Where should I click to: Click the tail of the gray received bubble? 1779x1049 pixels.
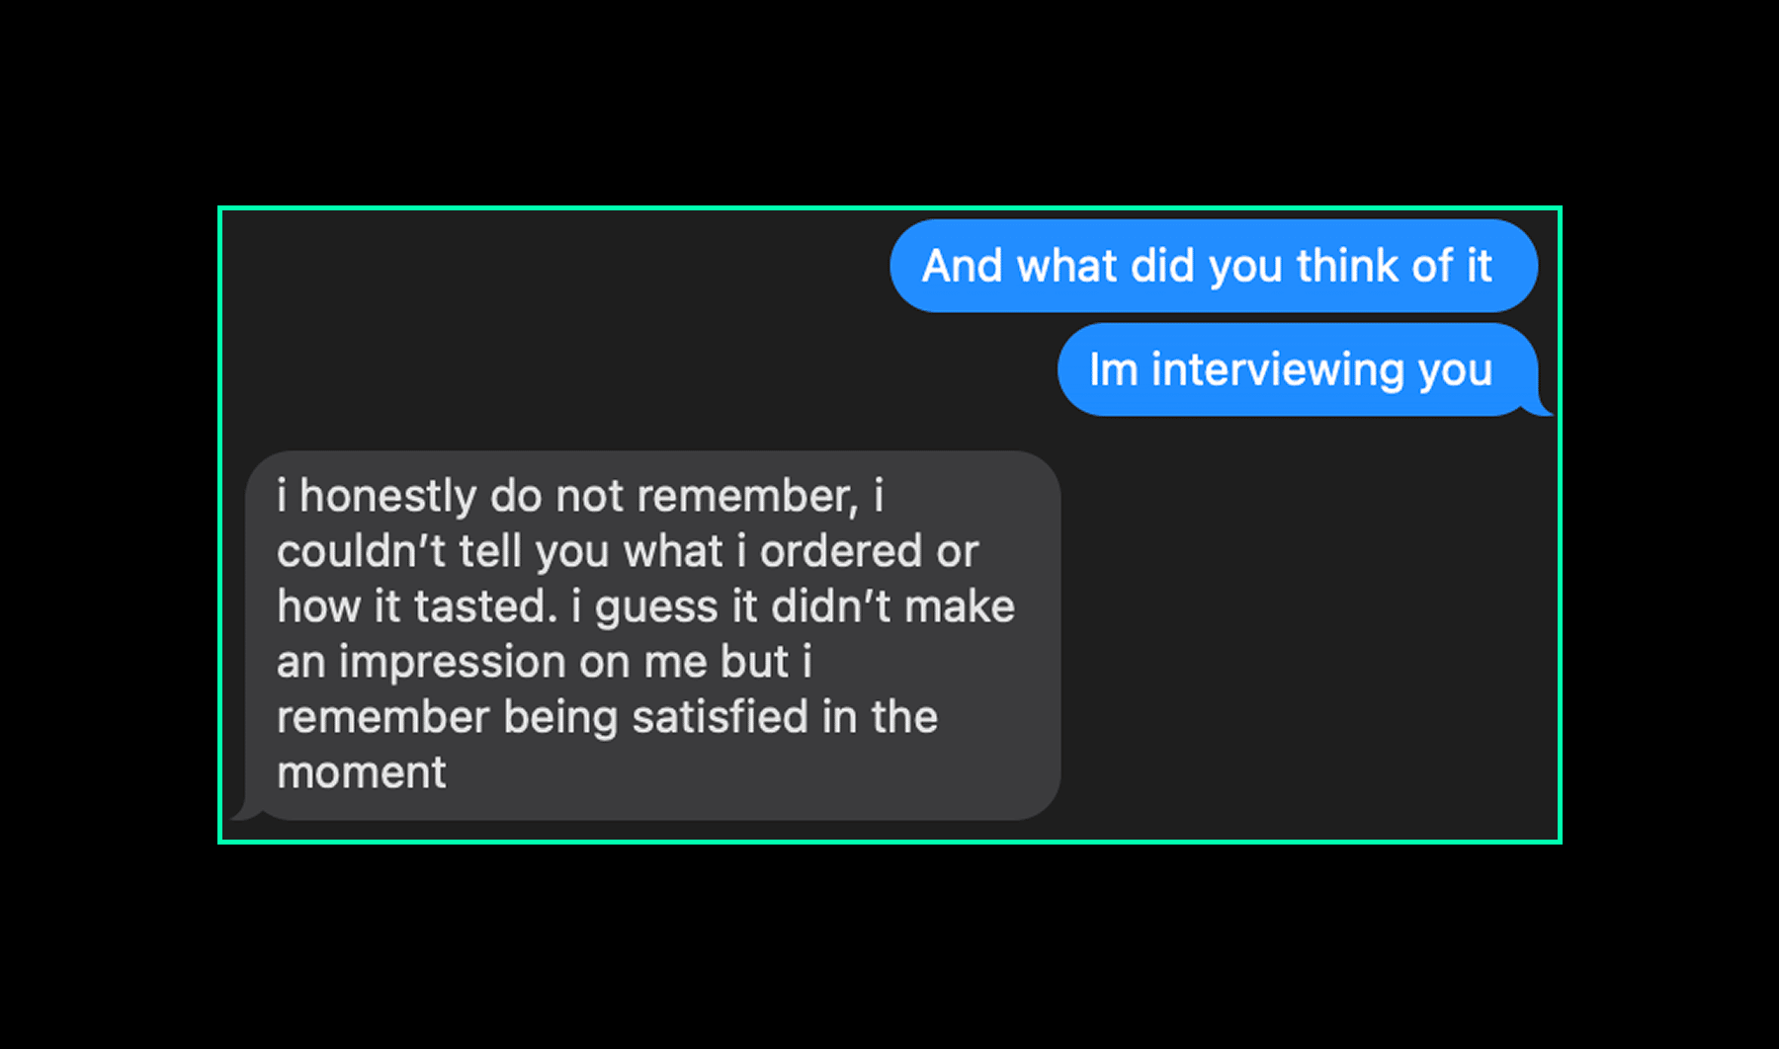click(x=243, y=812)
